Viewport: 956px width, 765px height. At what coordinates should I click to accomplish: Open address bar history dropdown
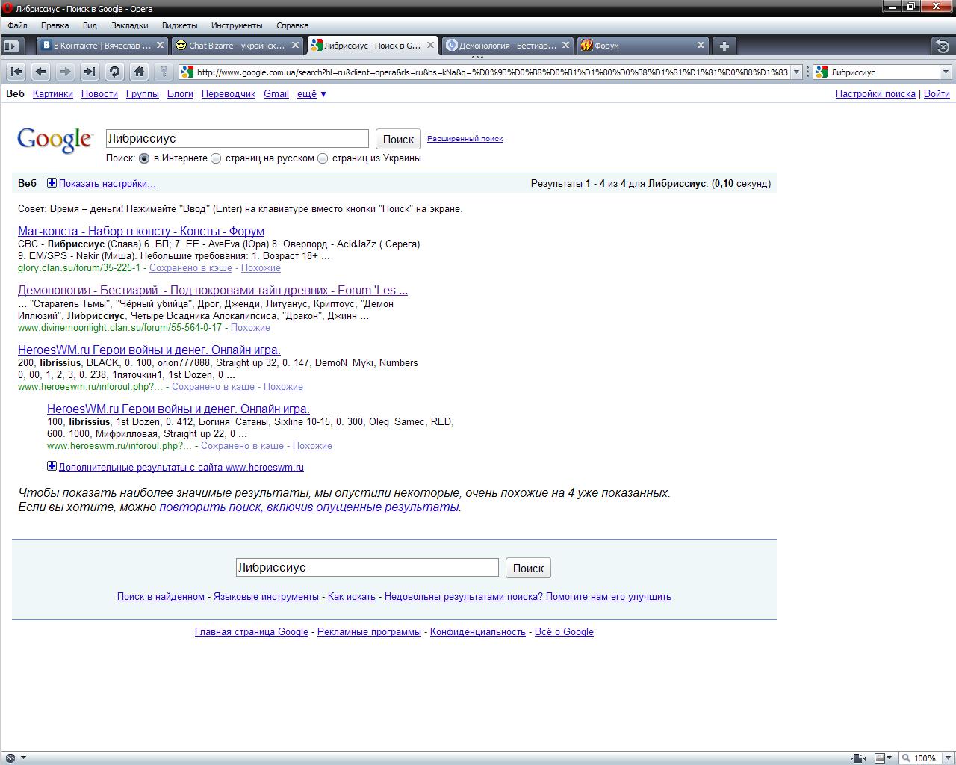(796, 72)
